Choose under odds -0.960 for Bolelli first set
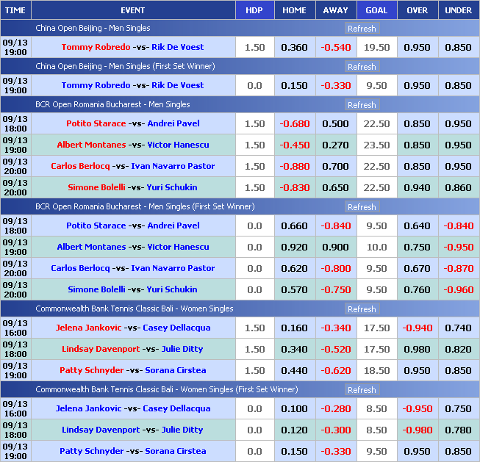Image resolution: width=480 pixels, height=462 pixels. click(459, 289)
